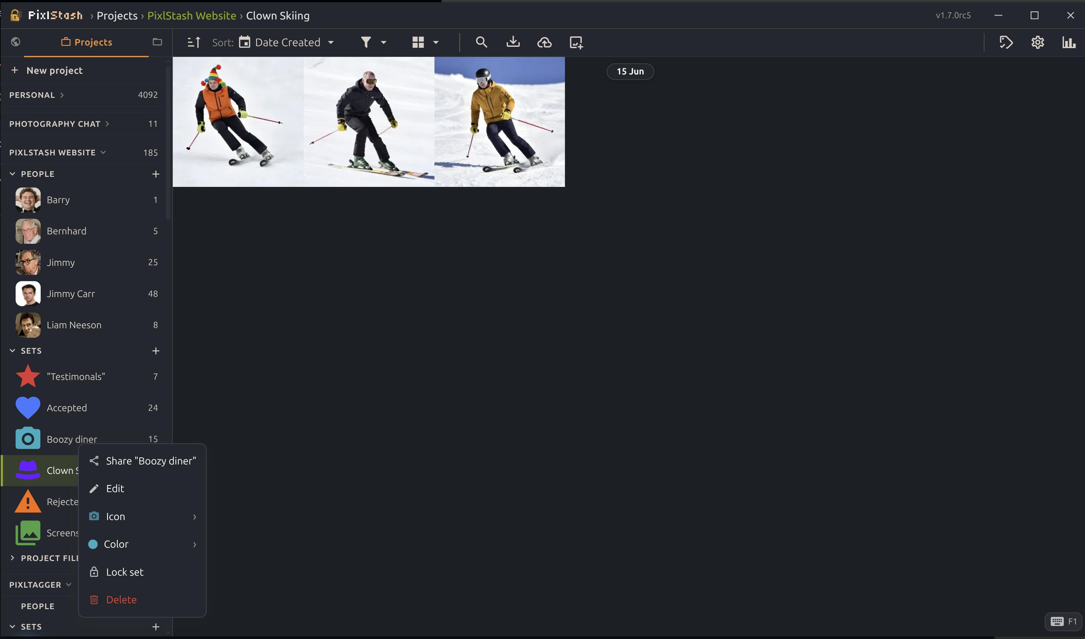Click the PixlStash lock logo icon
The image size is (1085, 639).
coord(16,16)
